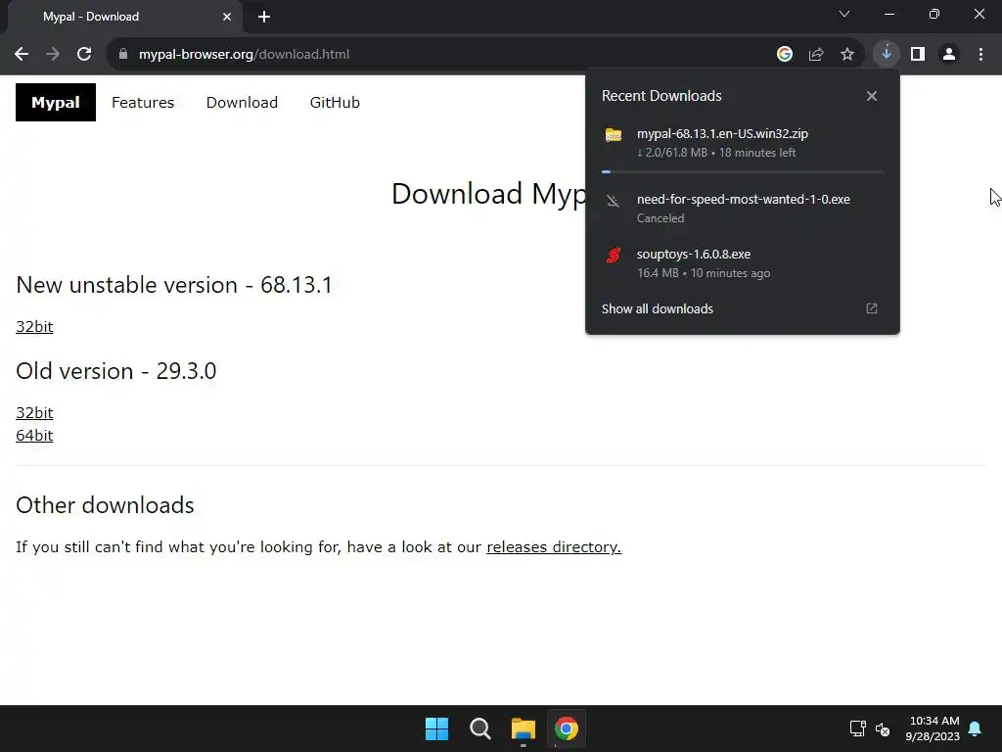This screenshot has width=1002, height=752.
Task: Open the network status tray icon
Action: point(857,728)
